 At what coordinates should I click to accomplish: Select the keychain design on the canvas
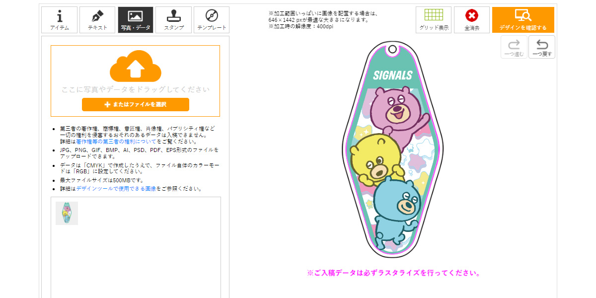coord(392,149)
